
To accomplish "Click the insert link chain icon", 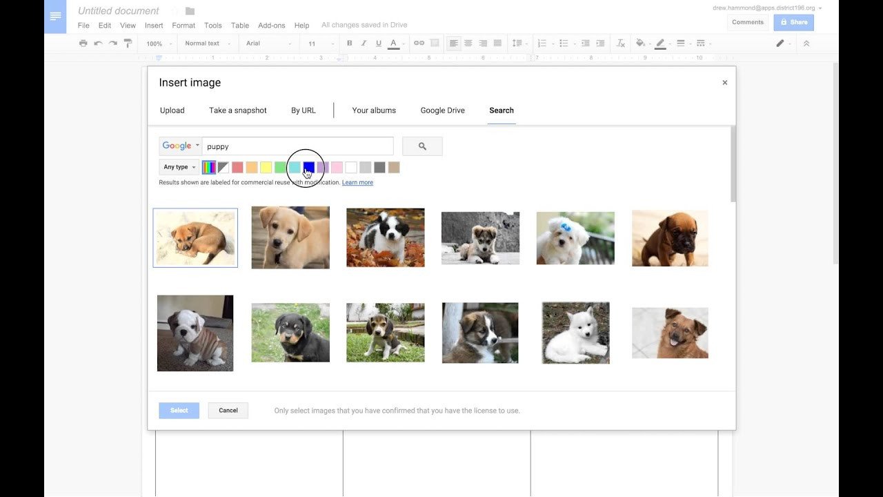I will [419, 43].
